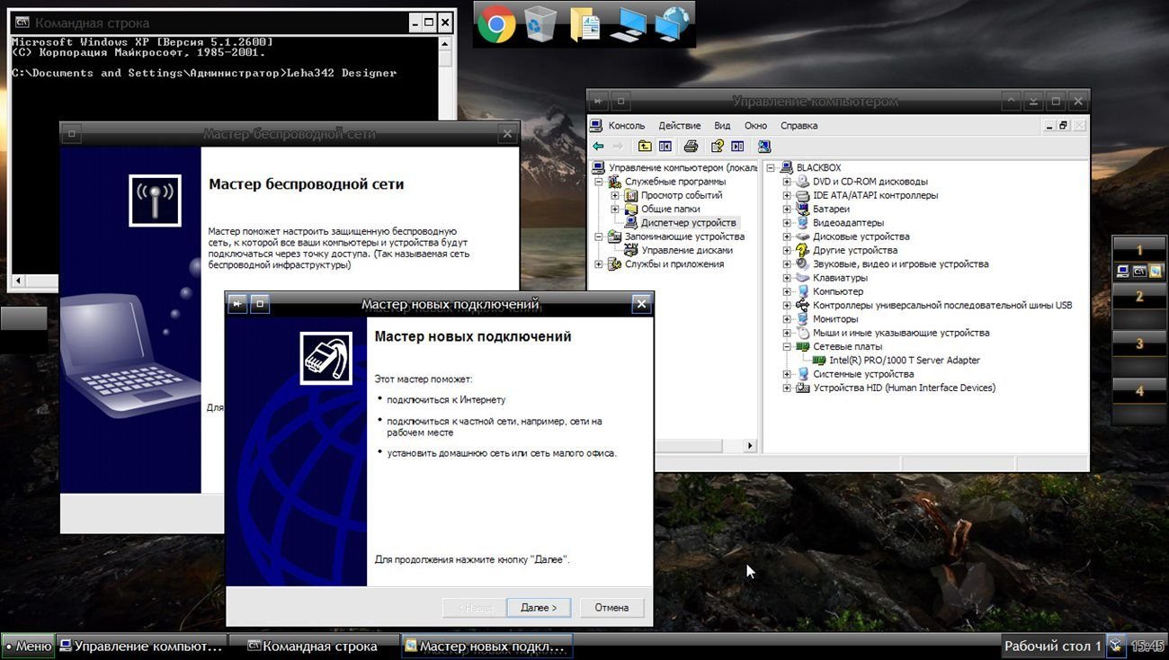The height and width of the screenshot is (660, 1169).
Task: Open the Recycle Bin in the dock
Action: tap(540, 24)
